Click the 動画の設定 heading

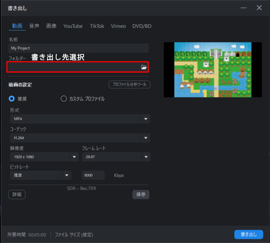coord(20,85)
